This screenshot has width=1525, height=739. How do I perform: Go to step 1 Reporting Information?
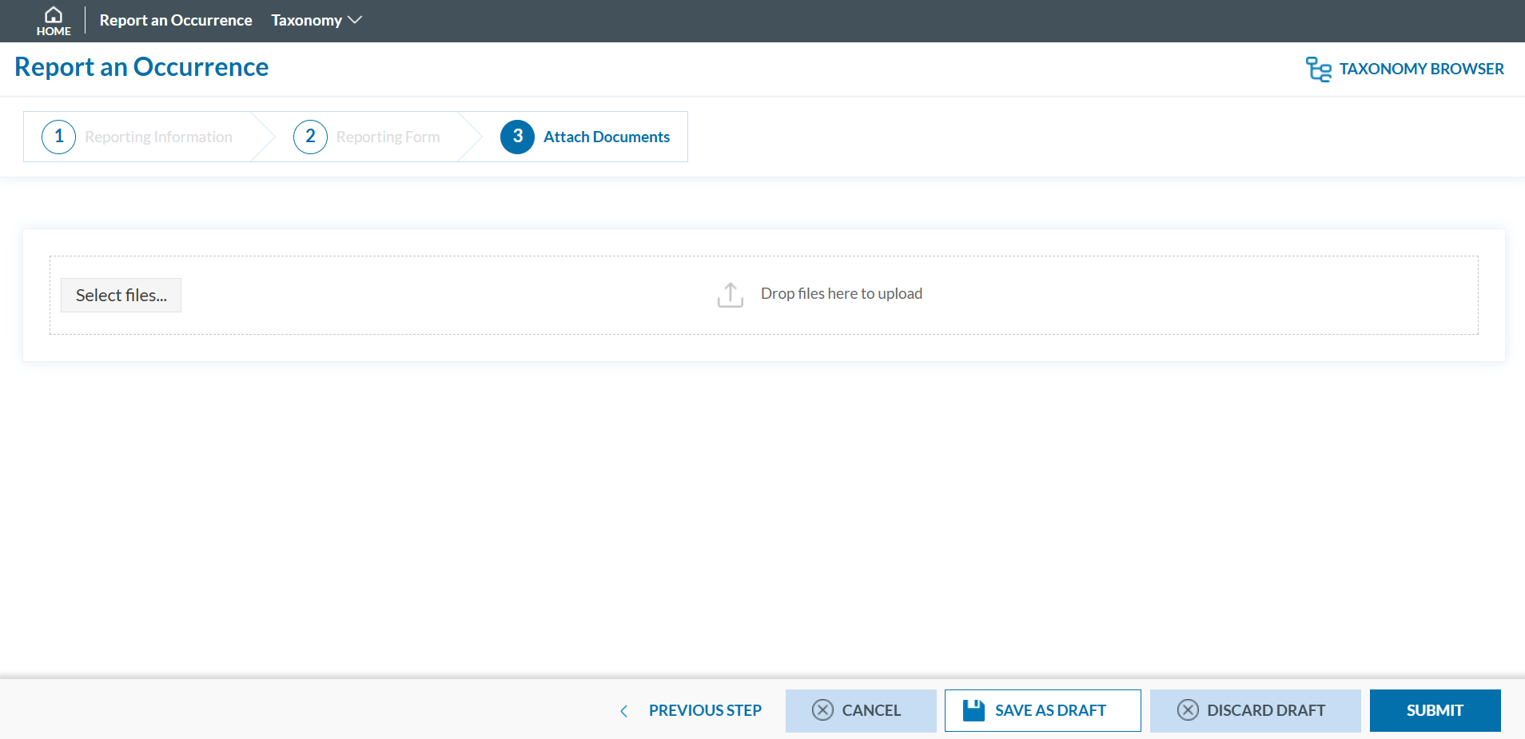click(x=137, y=137)
